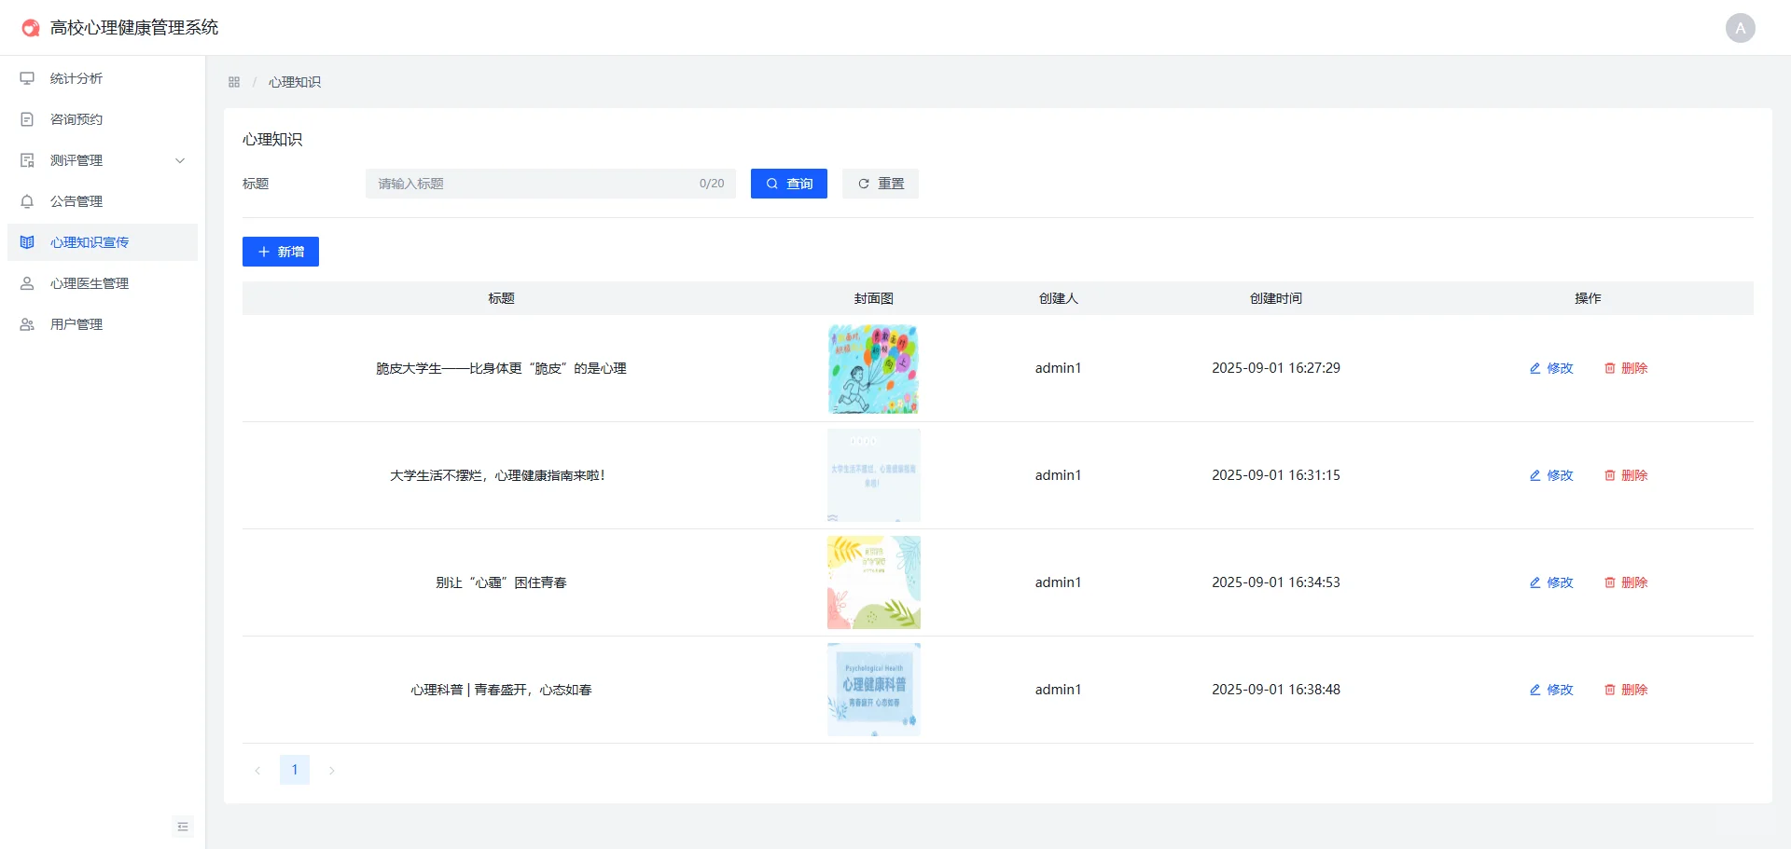1791x849 pixels.
Task: Click the next page arrow in pagination
Action: click(x=331, y=770)
